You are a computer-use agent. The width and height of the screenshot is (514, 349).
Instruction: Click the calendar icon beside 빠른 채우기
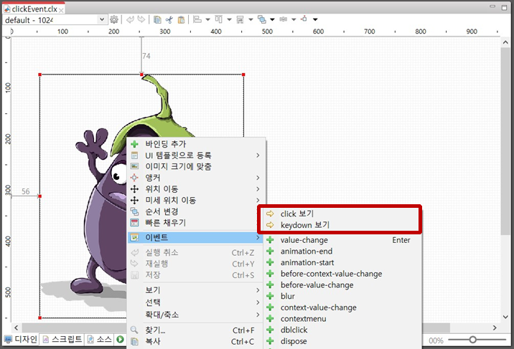coord(134,223)
